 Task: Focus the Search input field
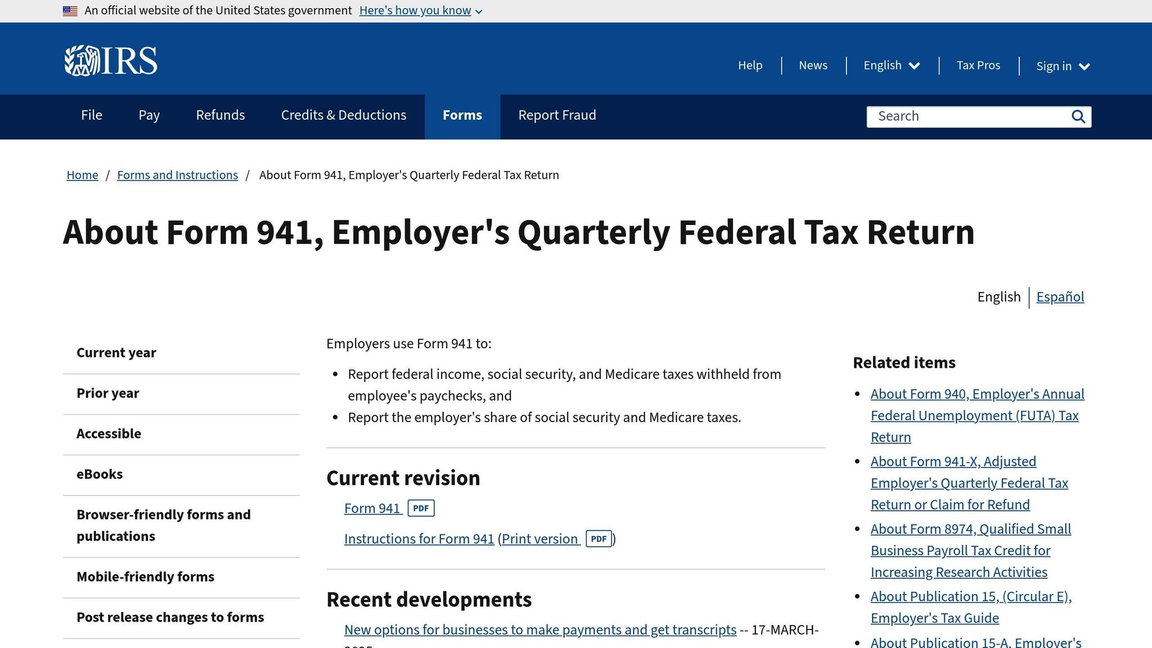pyautogui.click(x=967, y=116)
